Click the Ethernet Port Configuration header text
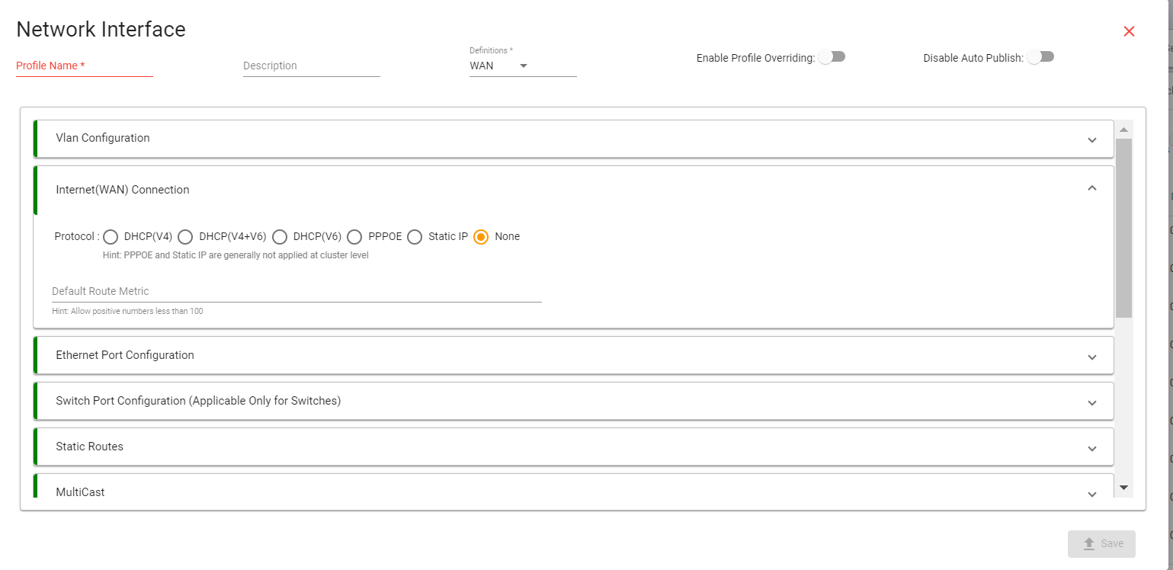The height and width of the screenshot is (570, 1173). point(125,355)
